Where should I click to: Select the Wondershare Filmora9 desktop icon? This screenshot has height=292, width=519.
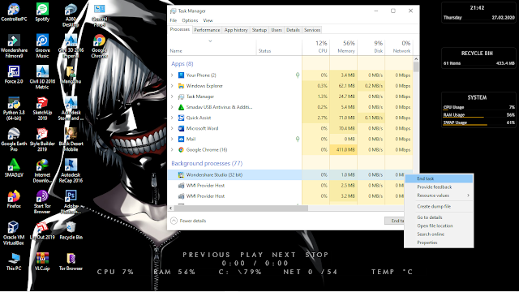point(14,46)
